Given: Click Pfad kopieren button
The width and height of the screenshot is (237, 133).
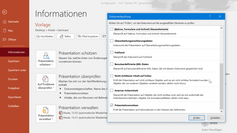Looking at the screenshot, I should coord(88,36).
